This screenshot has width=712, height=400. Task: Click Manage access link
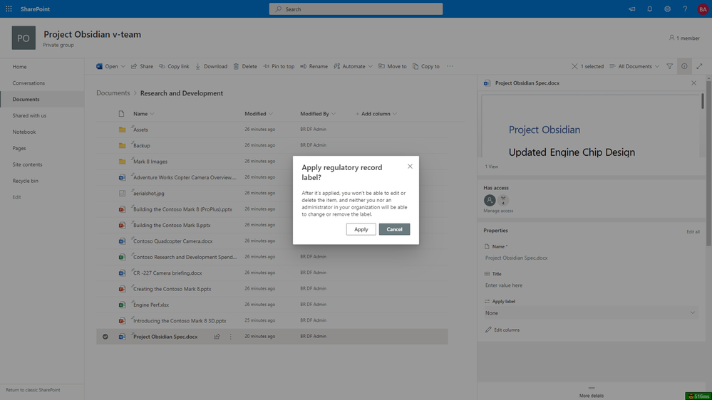[x=498, y=211]
